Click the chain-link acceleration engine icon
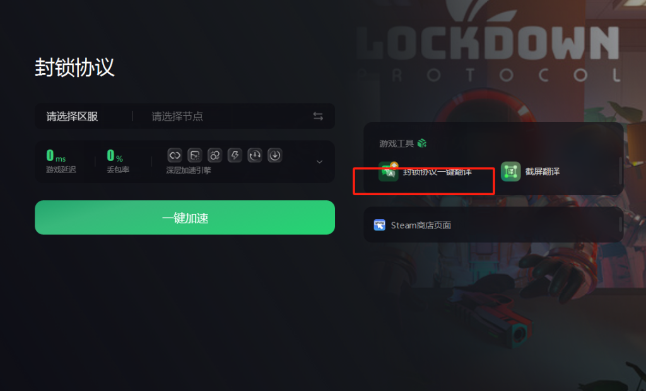 pos(175,155)
